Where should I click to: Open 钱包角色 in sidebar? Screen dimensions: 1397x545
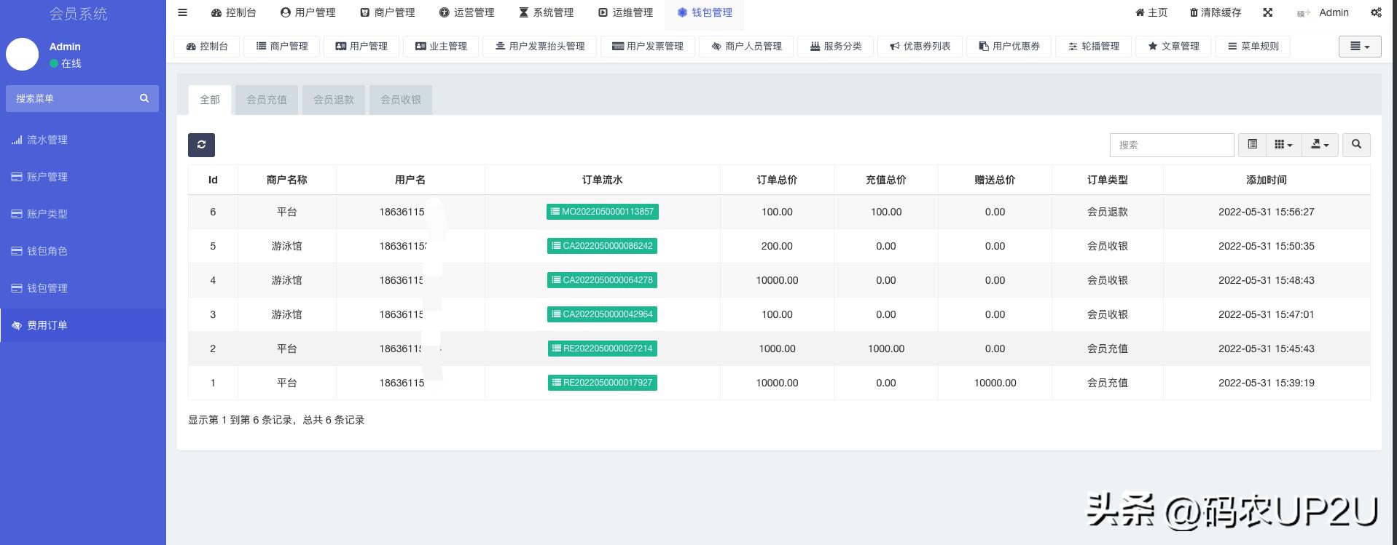point(83,251)
